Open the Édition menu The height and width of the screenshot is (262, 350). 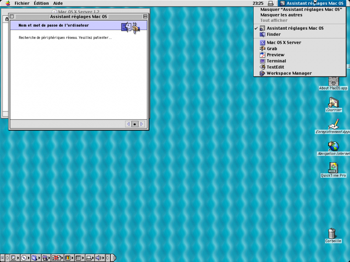click(41, 3)
